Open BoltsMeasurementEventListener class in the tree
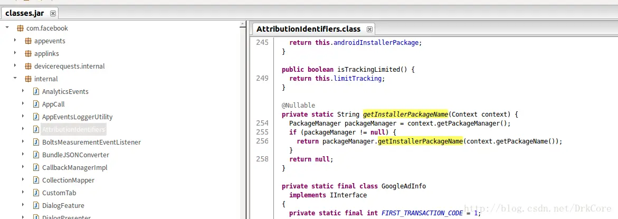 (x=91, y=142)
